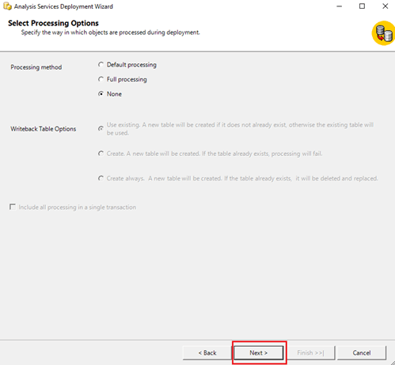Click the Writeback Table Options label
This screenshot has width=395, height=365.
(x=44, y=129)
